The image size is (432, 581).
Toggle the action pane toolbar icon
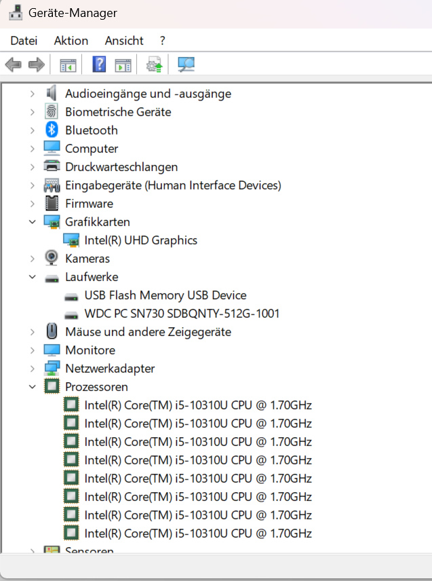123,65
